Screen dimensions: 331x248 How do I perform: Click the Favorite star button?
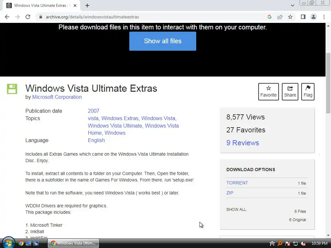point(269,91)
